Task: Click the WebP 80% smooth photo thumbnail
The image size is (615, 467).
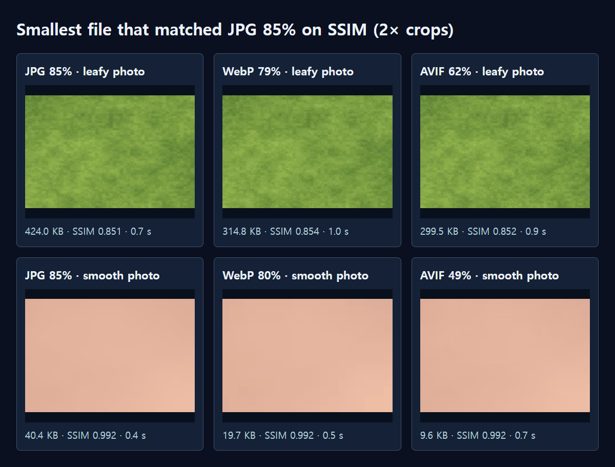Action: (307, 356)
